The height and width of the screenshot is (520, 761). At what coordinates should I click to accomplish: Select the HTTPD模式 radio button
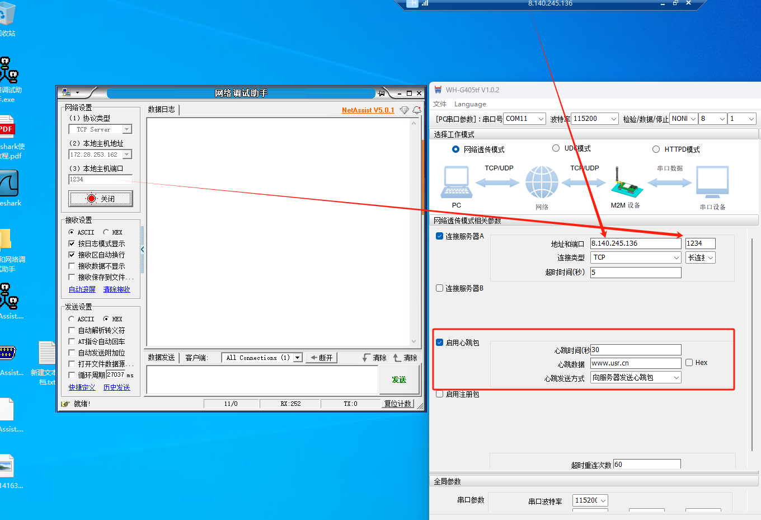tap(656, 149)
